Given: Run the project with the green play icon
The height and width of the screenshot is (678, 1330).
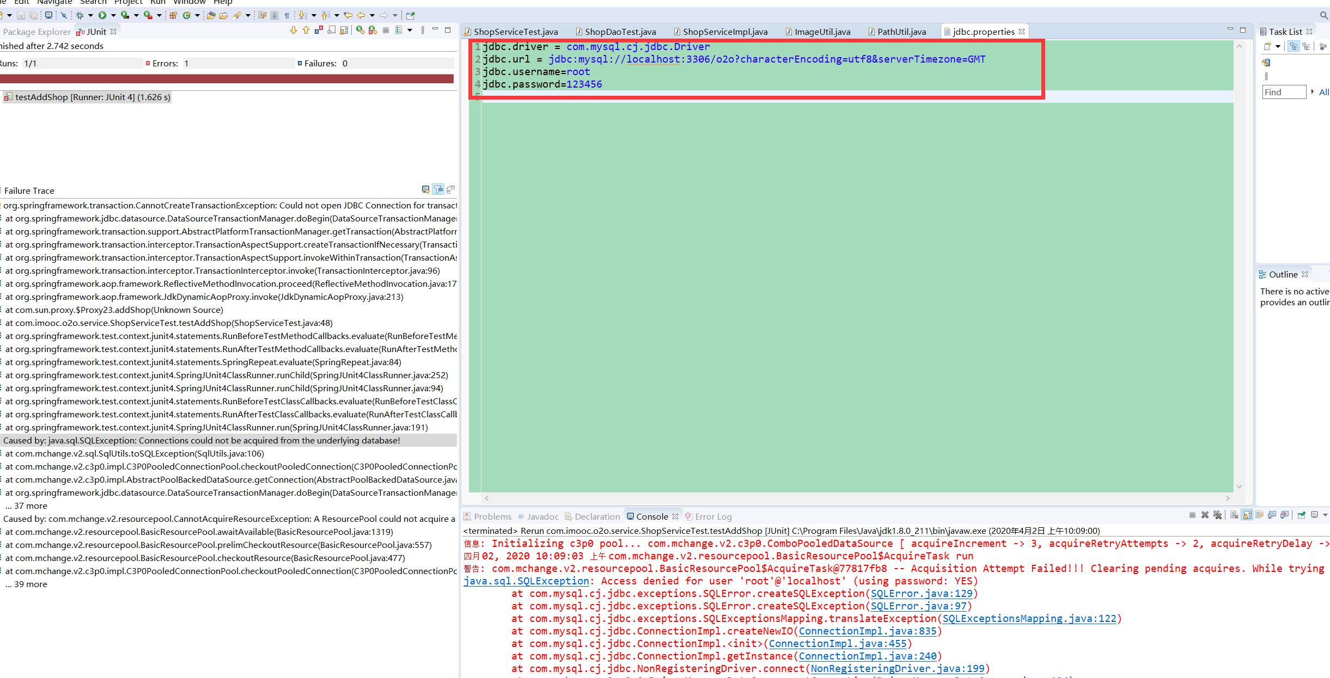Looking at the screenshot, I should click(102, 15).
